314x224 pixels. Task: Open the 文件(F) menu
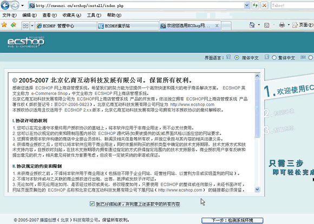click(9, 15)
